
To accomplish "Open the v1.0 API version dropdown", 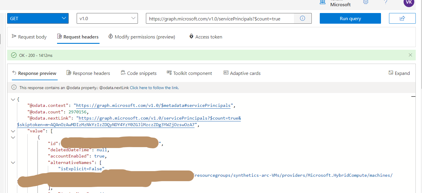I will pyautogui.click(x=107, y=18).
